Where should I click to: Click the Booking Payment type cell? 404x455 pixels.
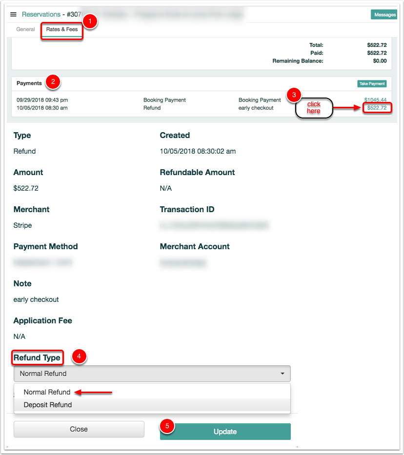point(164,100)
